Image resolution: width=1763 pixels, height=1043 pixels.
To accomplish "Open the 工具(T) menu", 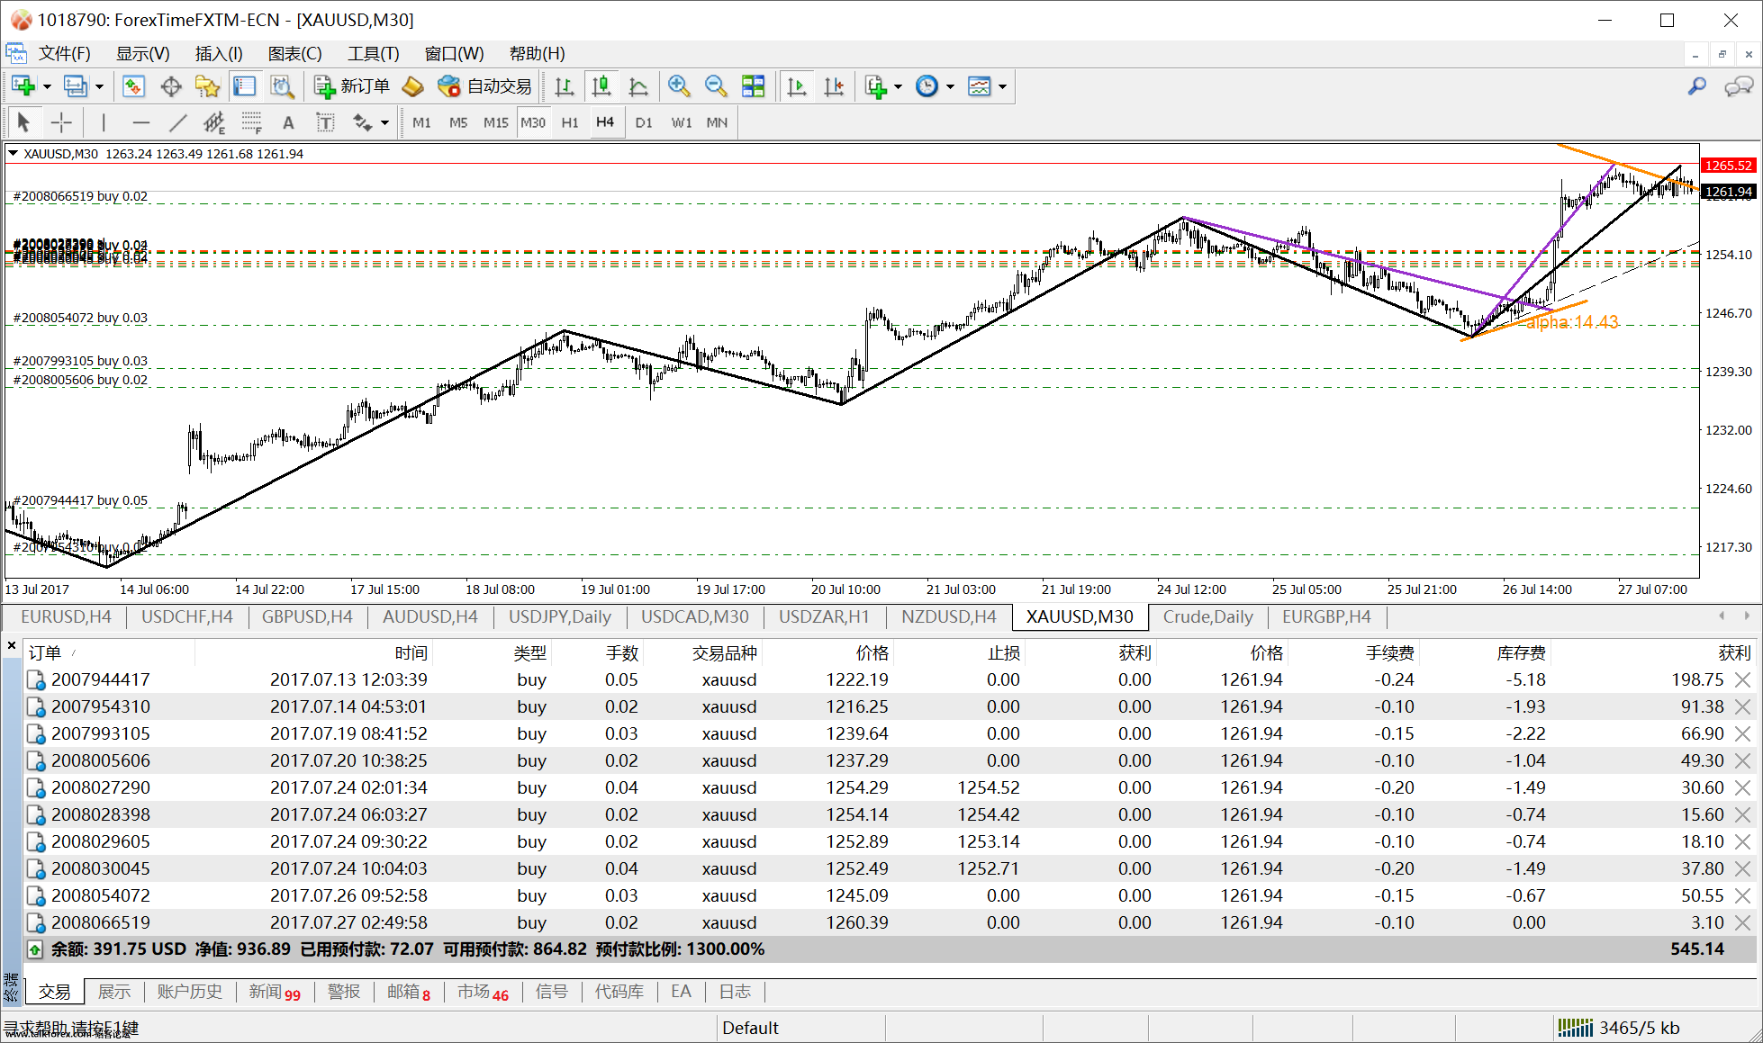I will pos(373,54).
